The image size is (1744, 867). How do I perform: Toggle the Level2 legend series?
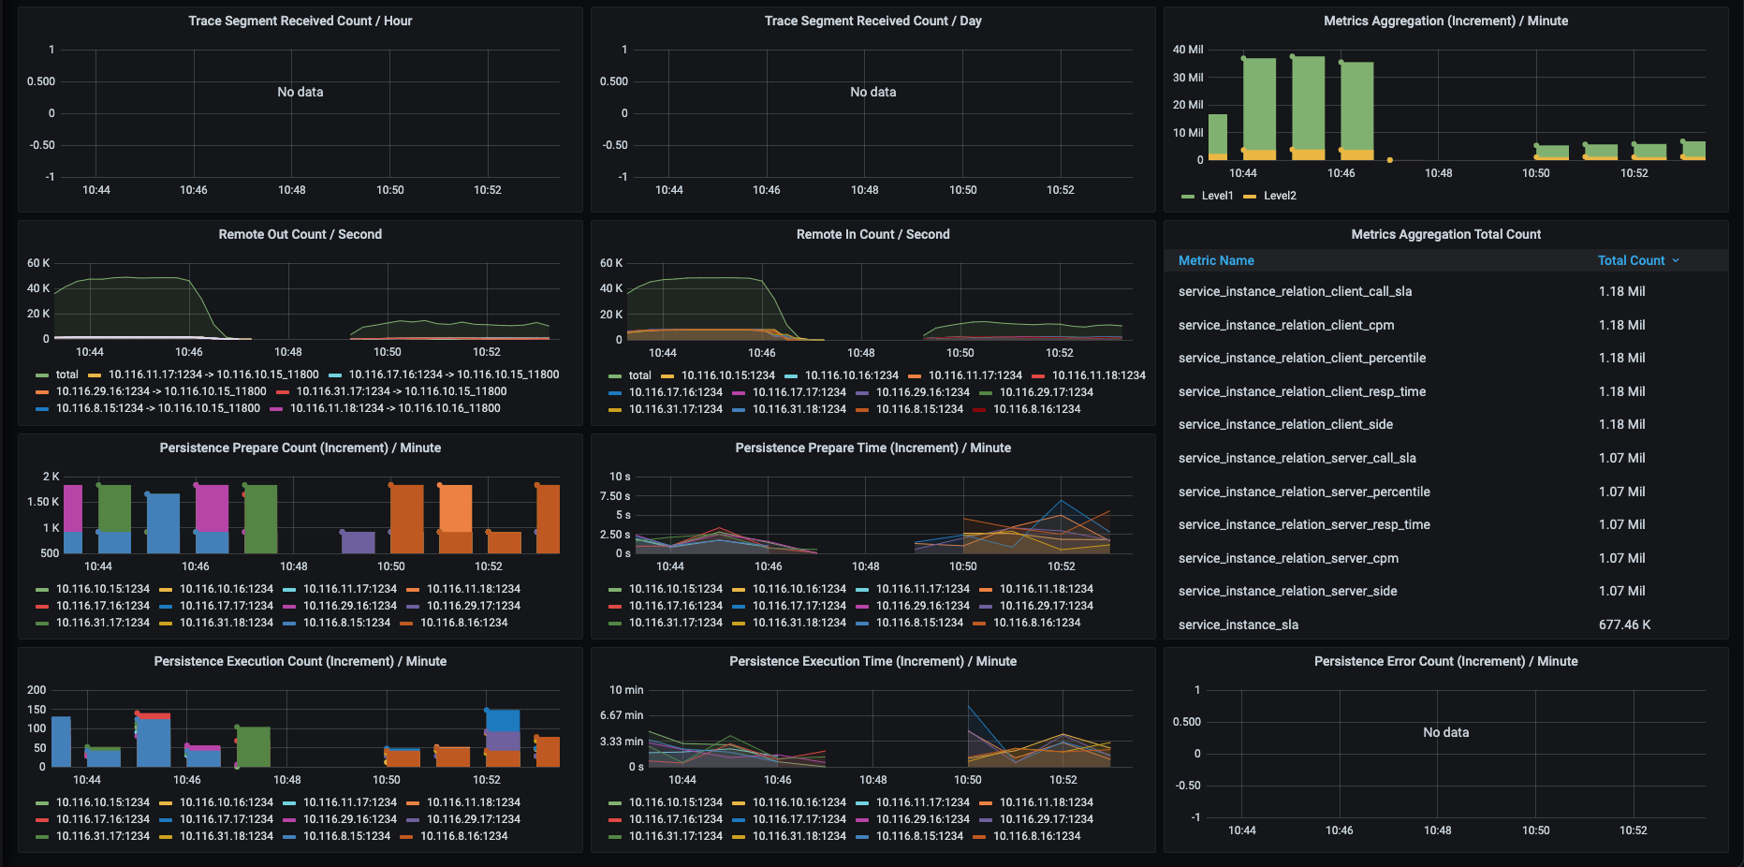[x=1280, y=196]
